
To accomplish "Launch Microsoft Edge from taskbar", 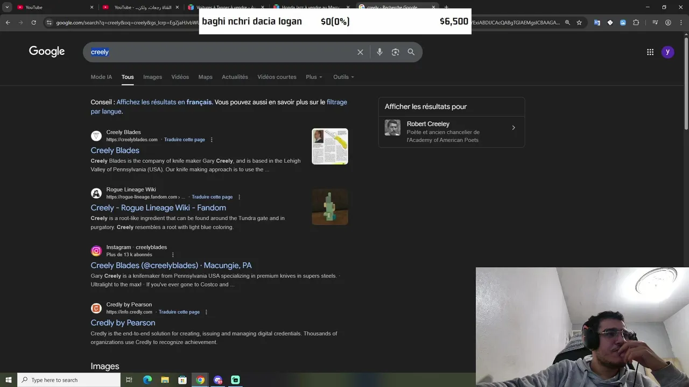I will point(147,380).
